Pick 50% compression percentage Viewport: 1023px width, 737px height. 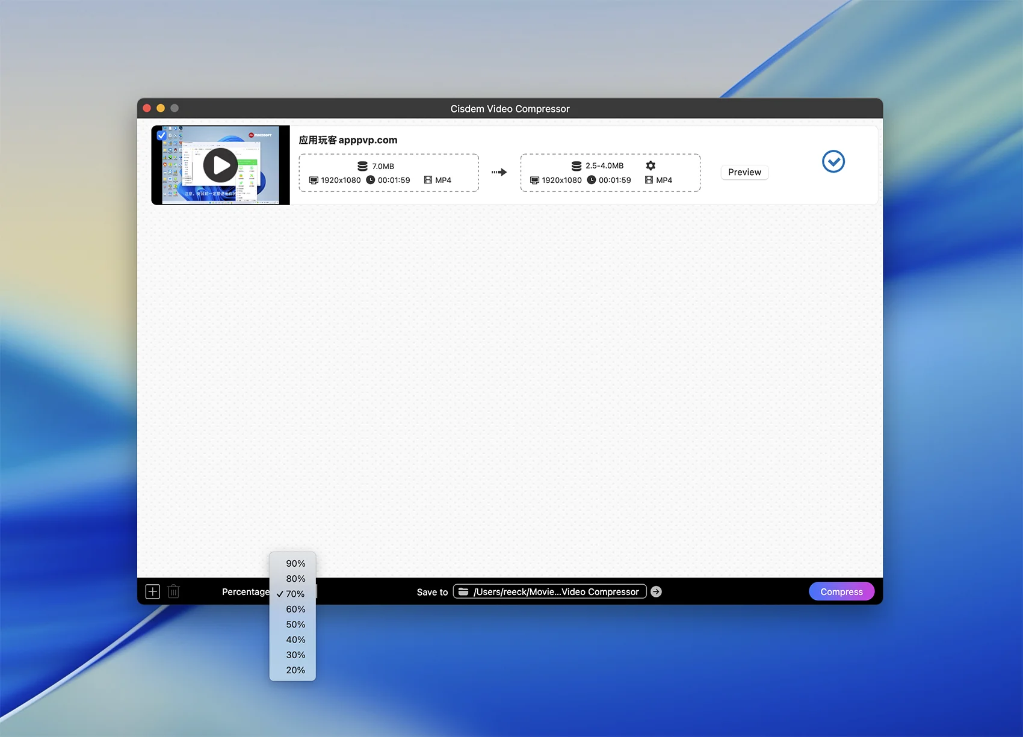[x=295, y=624]
